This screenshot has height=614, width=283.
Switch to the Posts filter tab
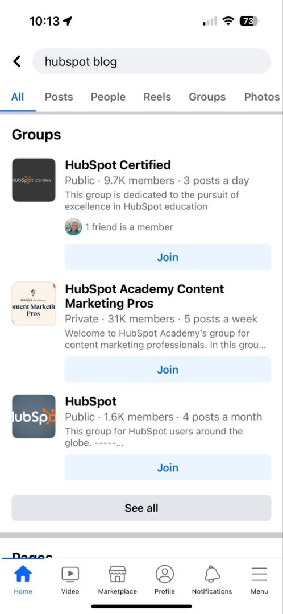click(59, 97)
